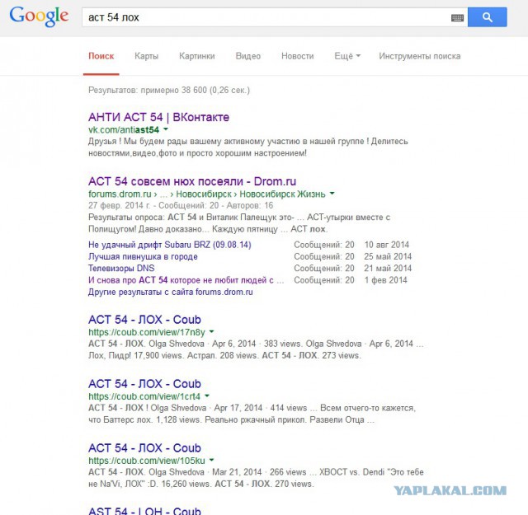Click the blue magnifier search button

[488, 17]
